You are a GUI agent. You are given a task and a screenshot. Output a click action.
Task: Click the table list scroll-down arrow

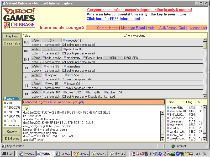pyautogui.click(x=205, y=96)
